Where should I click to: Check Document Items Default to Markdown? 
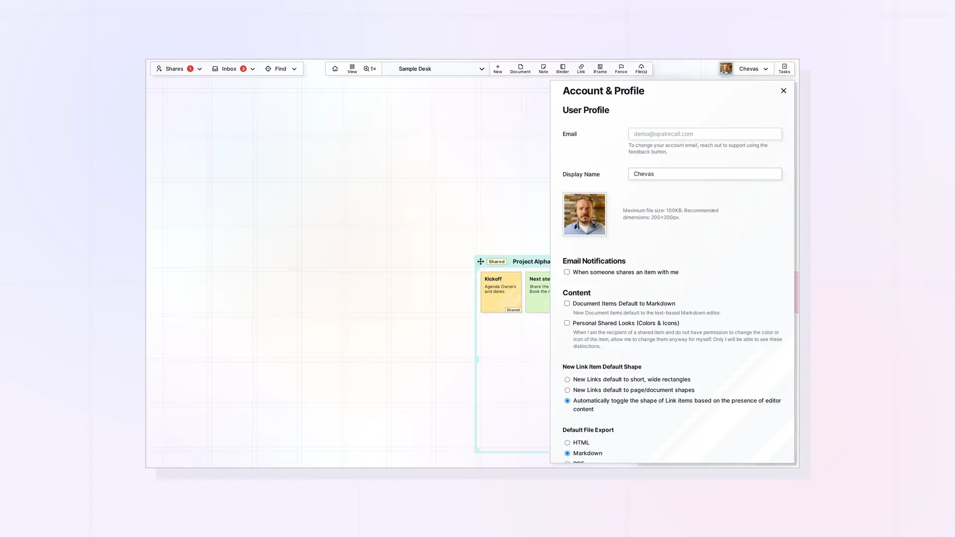pyautogui.click(x=567, y=303)
